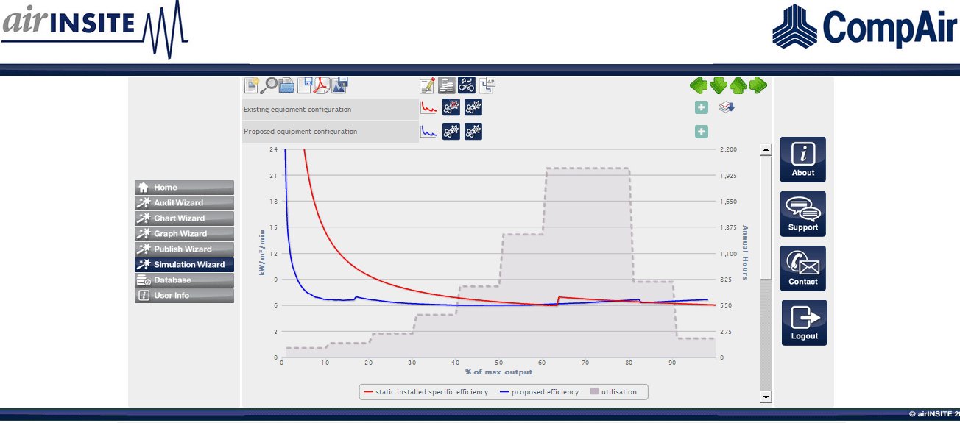This screenshot has height=423, width=960.
Task: Click the green right arrow
Action: click(x=758, y=85)
